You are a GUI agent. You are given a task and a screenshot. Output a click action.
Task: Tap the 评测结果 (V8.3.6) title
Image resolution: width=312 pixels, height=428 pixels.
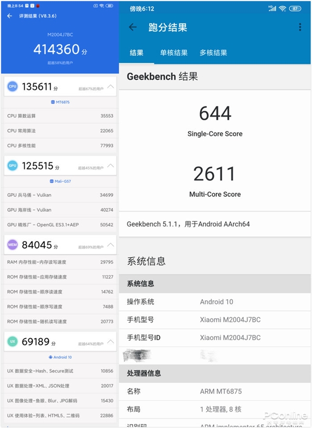38,16
